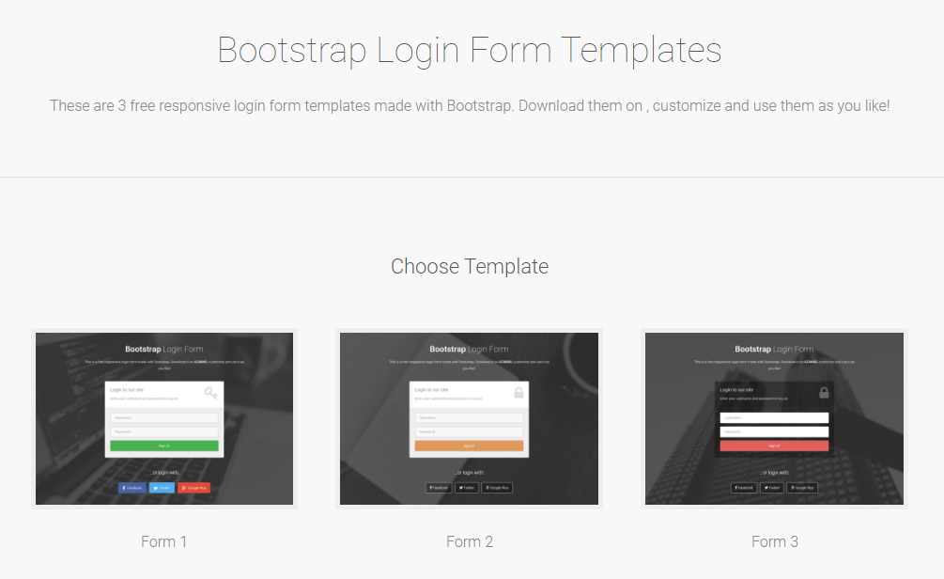This screenshot has width=944, height=579.
Task: Click the Password field in Form 2 preview
Action: point(469,431)
